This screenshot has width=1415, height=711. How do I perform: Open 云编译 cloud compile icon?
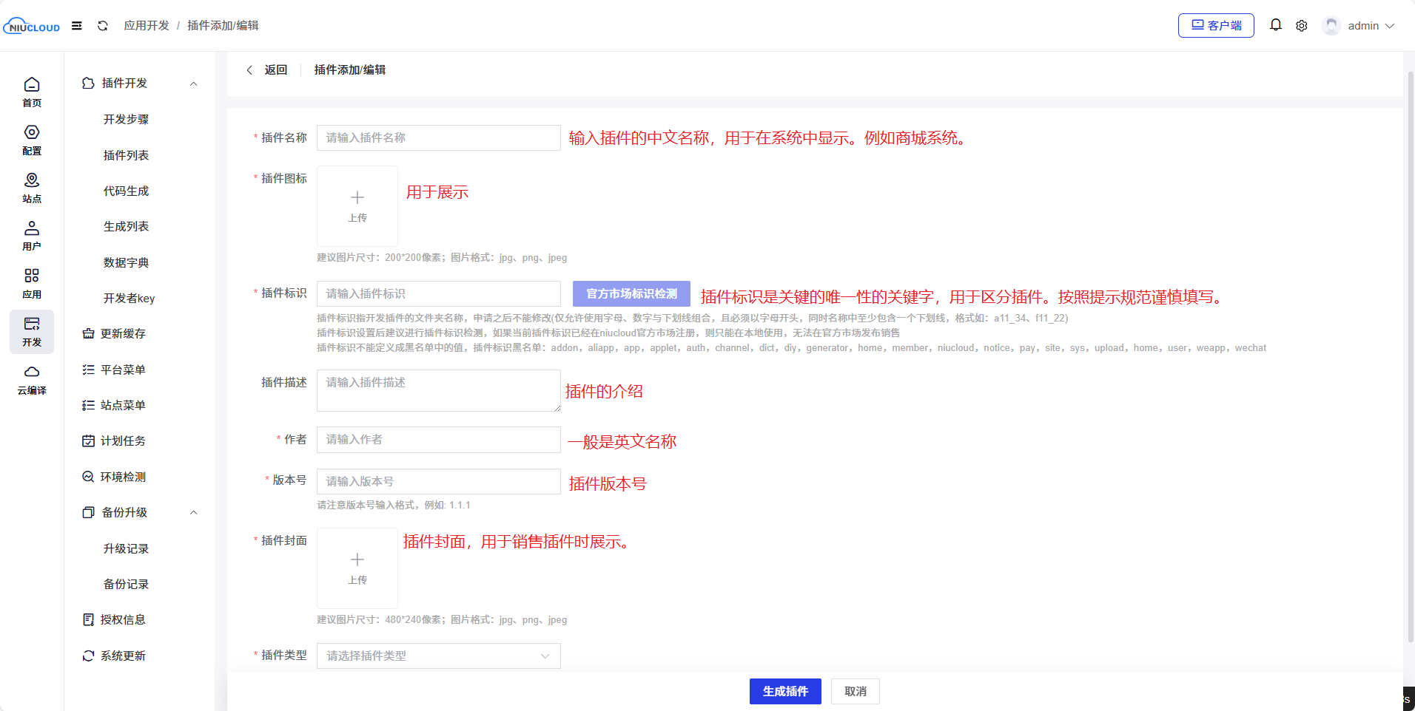click(32, 379)
